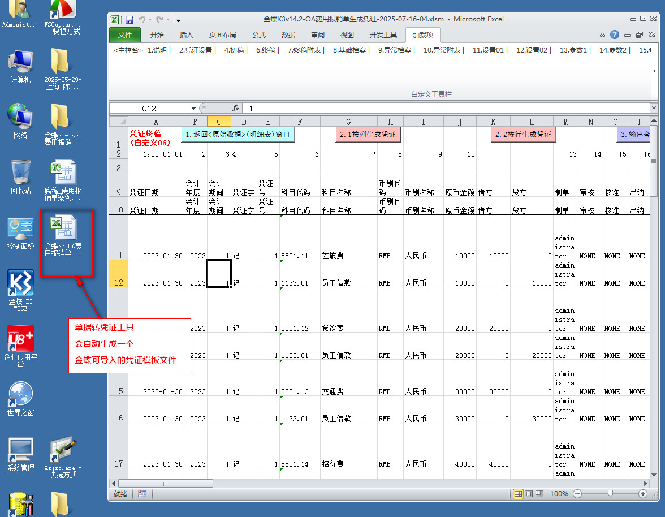This screenshot has height=517, width=665.
Task: Open the 金蝶k3wise-费用报销 folder on desktop
Action: (63, 124)
